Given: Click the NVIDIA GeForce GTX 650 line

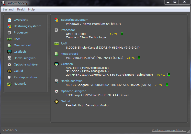Looking at the screenshot, I should [109, 75].
